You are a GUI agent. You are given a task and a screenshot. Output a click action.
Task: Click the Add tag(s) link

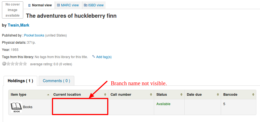tap(104, 57)
